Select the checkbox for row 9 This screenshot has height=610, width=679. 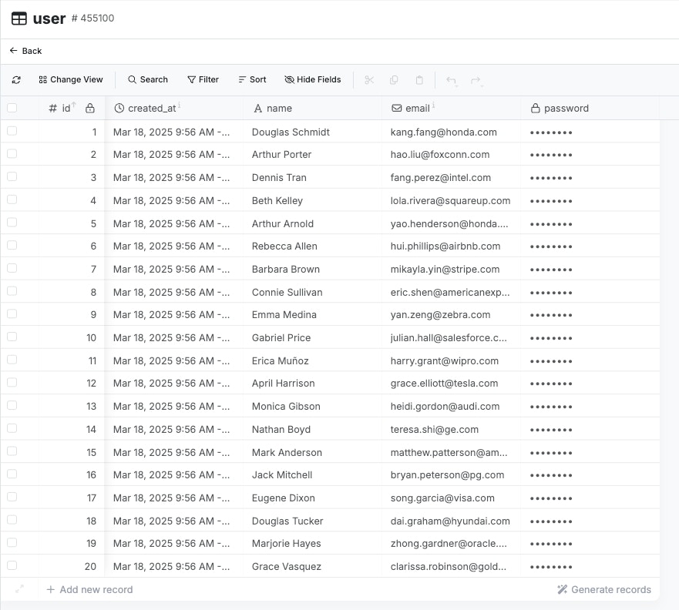coord(12,313)
